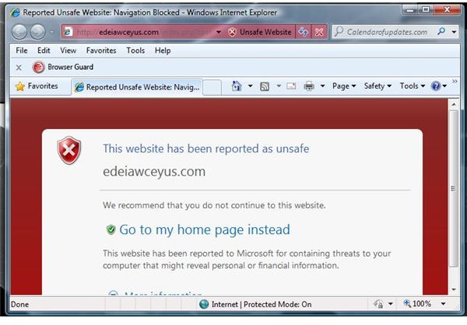Click the scrollbar up arrow

point(454,104)
